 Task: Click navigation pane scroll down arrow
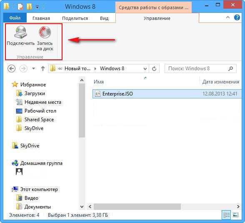click(82, 207)
